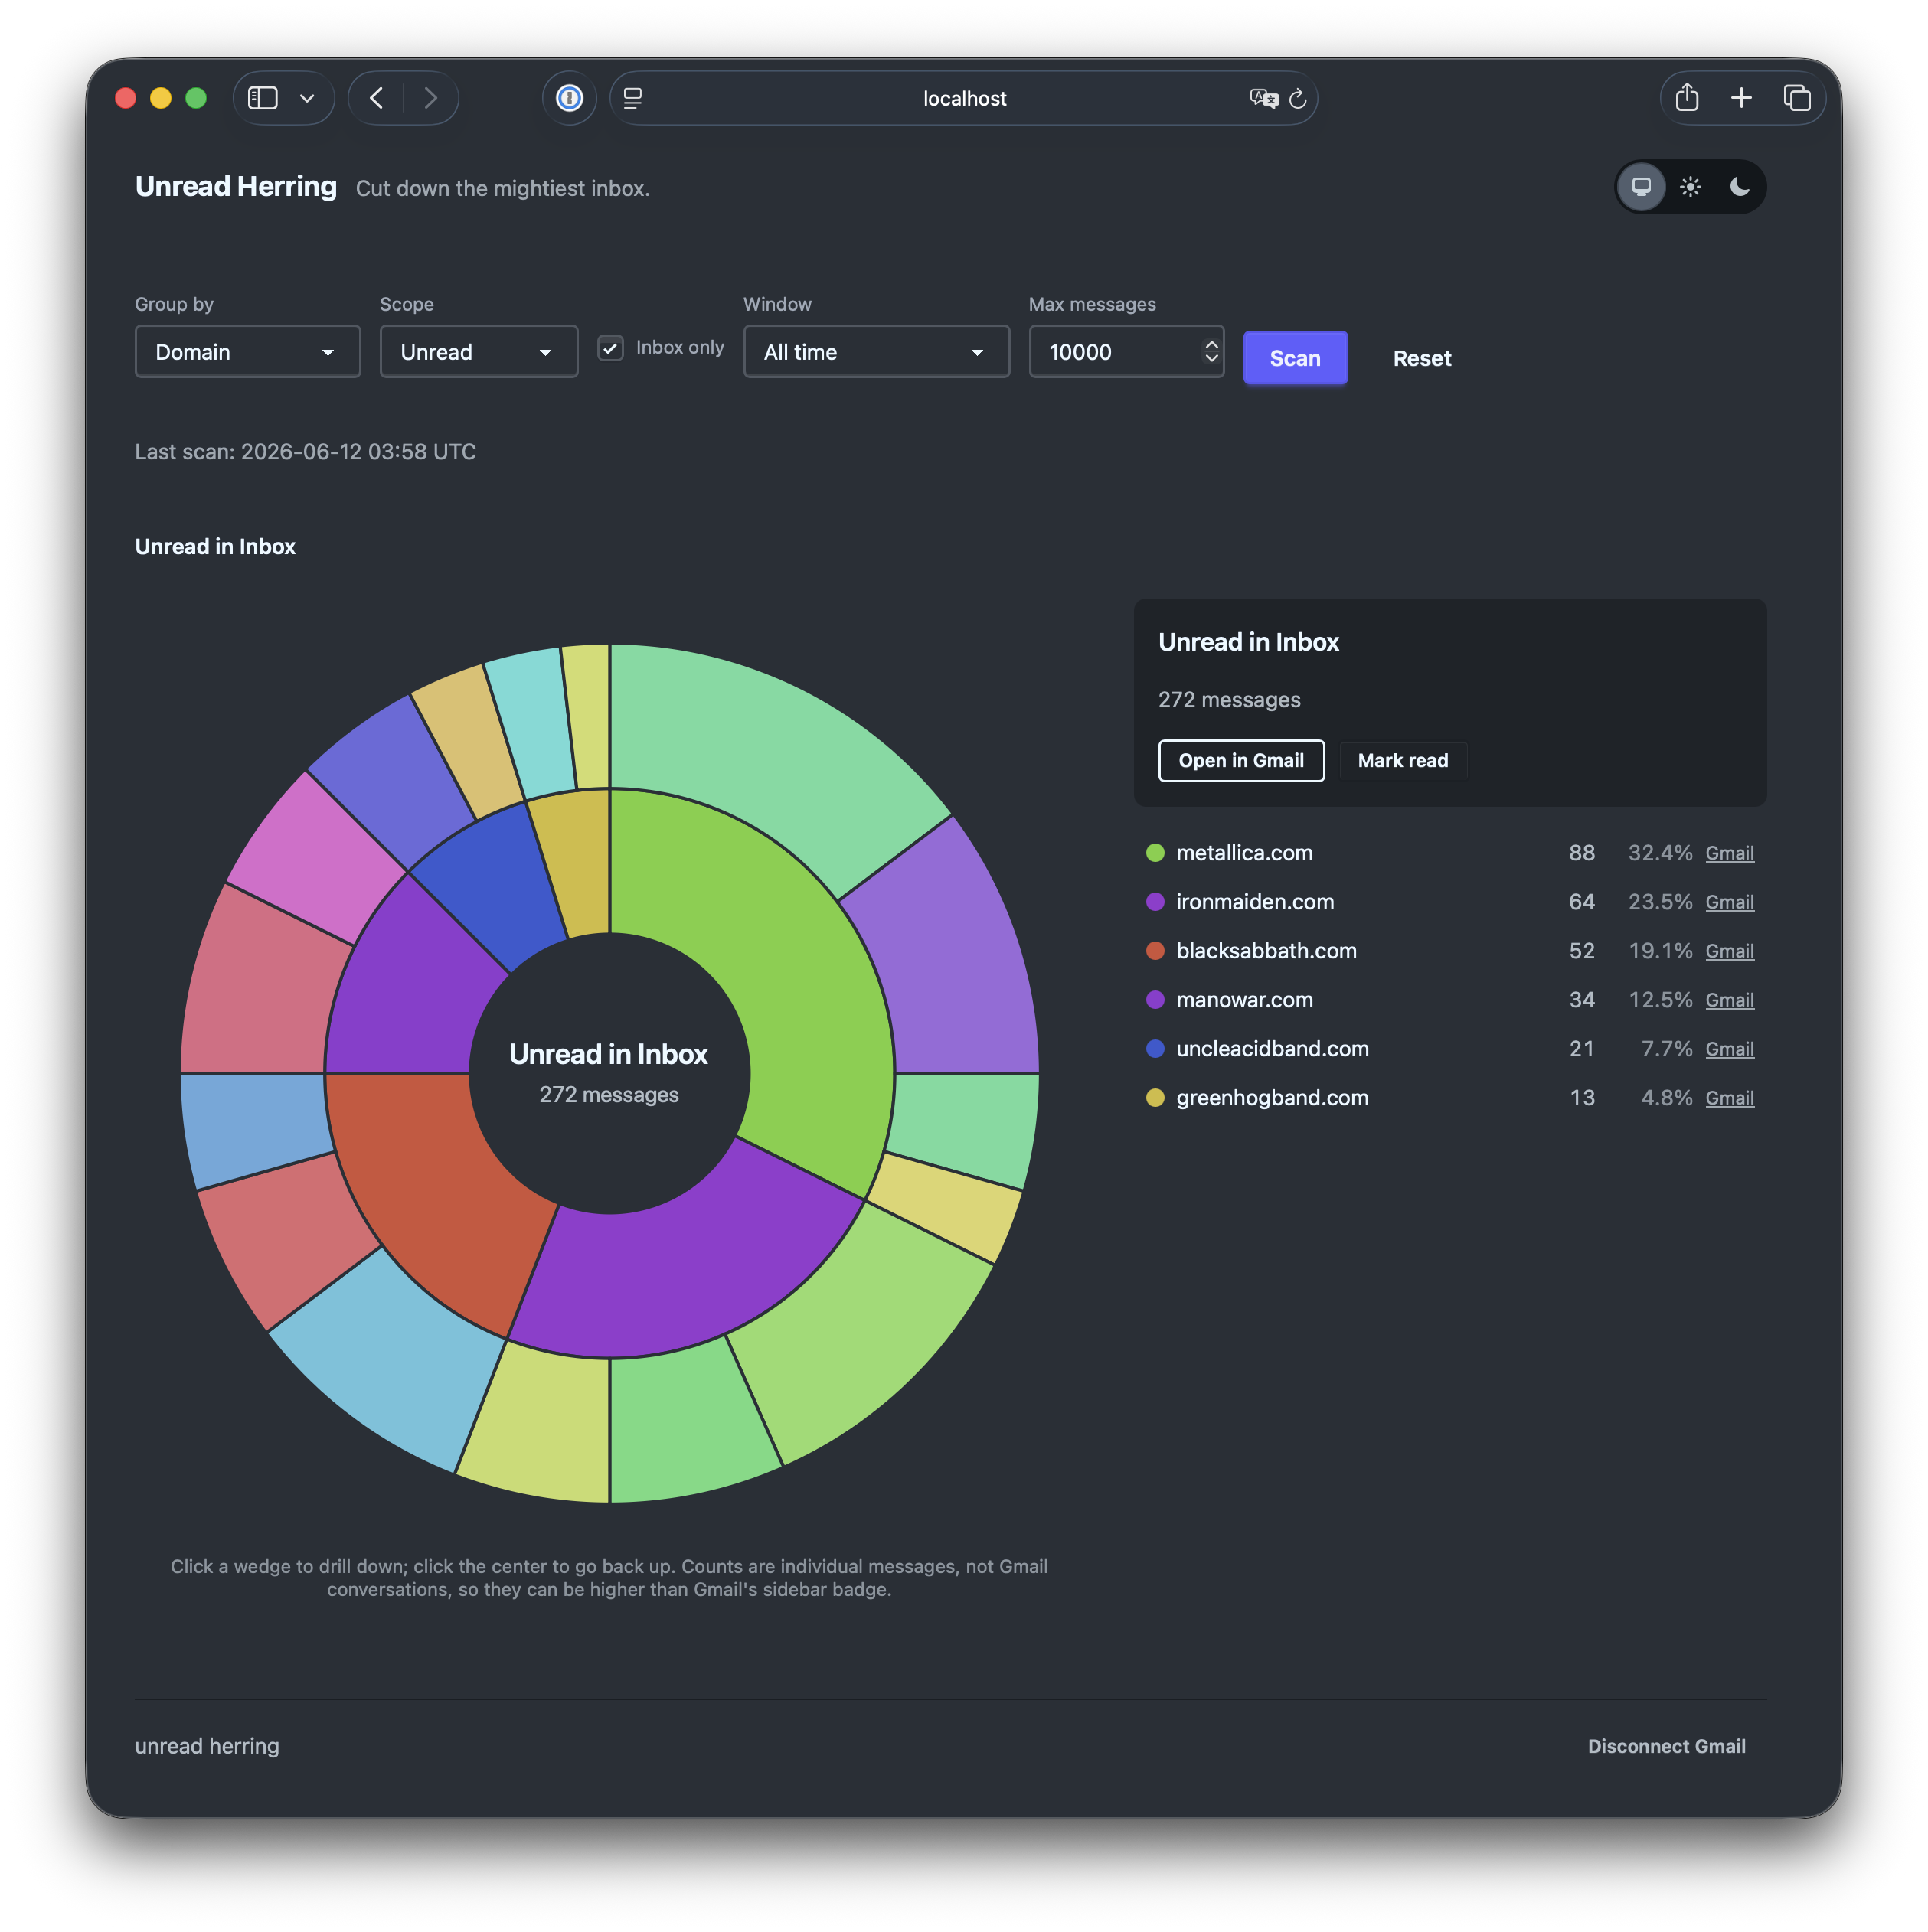Go forward with the browser forward arrow
This screenshot has width=1928, height=1932.
430,98
